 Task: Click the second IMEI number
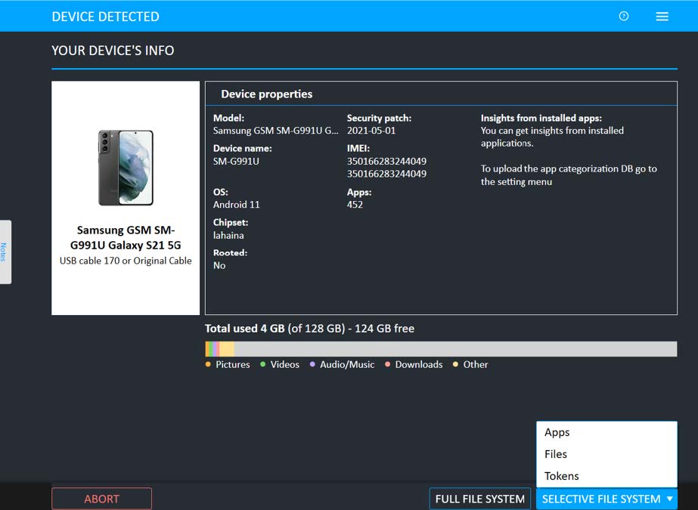click(x=387, y=174)
